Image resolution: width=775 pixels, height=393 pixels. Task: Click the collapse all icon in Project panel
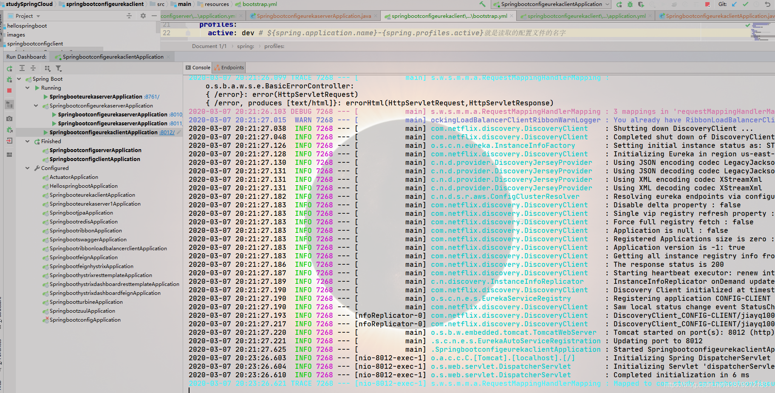tap(129, 16)
